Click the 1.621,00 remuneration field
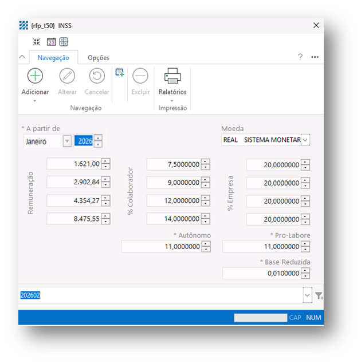This screenshot has width=361, height=363. click(73, 164)
